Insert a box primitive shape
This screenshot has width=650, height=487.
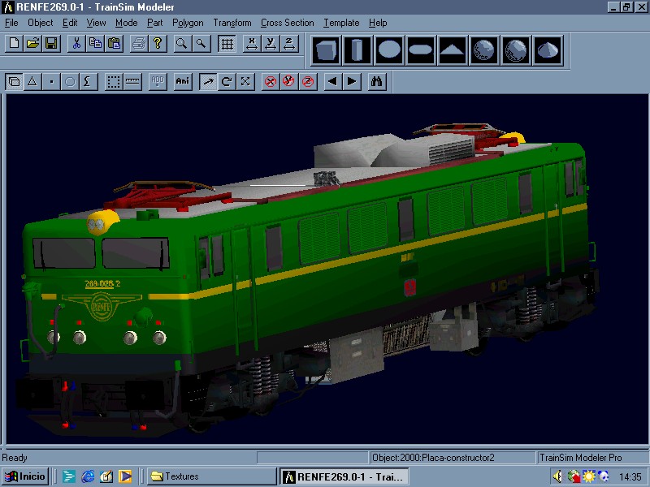click(328, 50)
